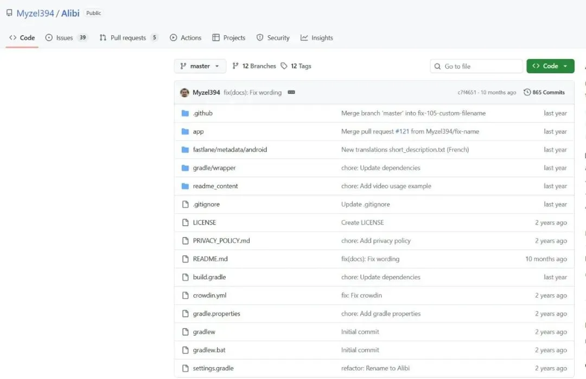The width and height of the screenshot is (586, 379).
Task: Click the file icon for LICENSE
Action: coord(186,222)
